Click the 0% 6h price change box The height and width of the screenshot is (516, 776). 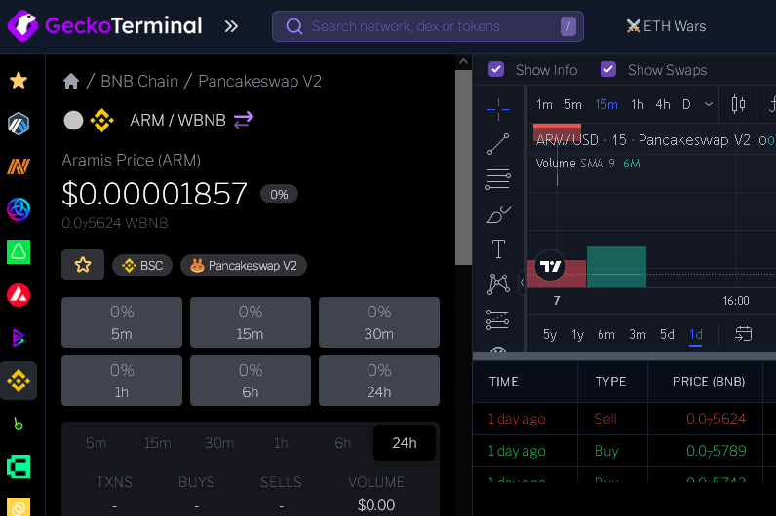(x=251, y=381)
